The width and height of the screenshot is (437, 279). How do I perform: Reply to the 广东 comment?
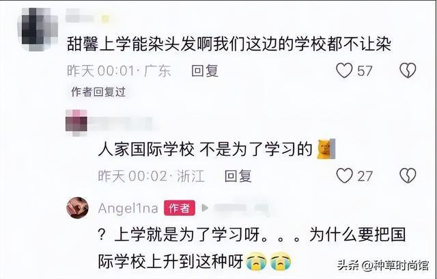(x=205, y=71)
